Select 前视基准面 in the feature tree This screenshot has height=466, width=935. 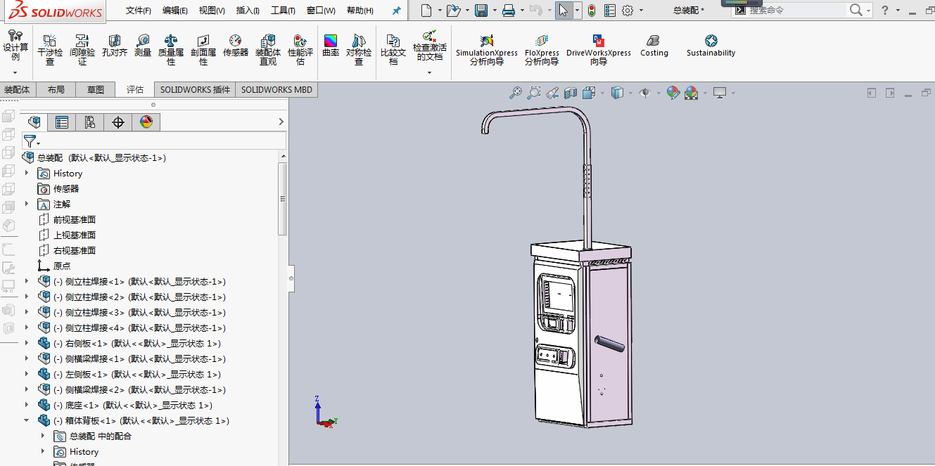[x=74, y=219]
